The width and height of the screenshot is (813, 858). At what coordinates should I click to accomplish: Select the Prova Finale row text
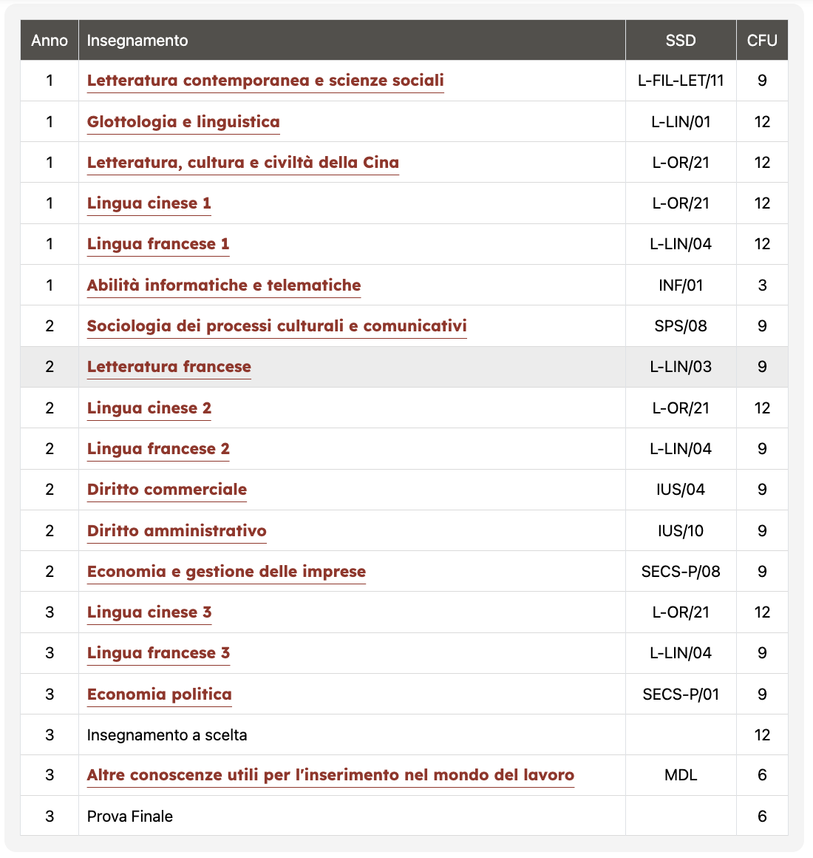click(x=130, y=817)
